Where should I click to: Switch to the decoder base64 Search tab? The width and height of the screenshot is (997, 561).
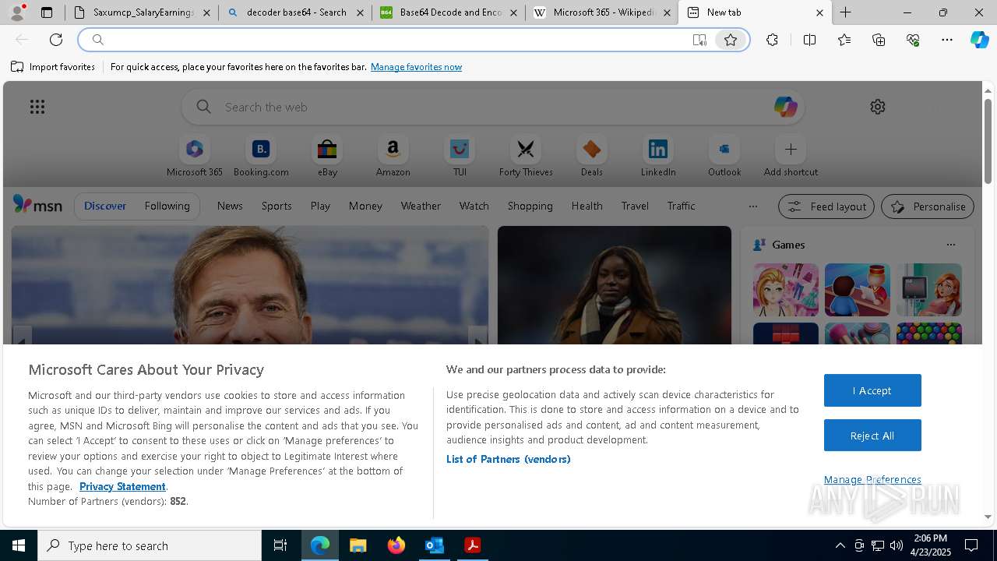295,12
